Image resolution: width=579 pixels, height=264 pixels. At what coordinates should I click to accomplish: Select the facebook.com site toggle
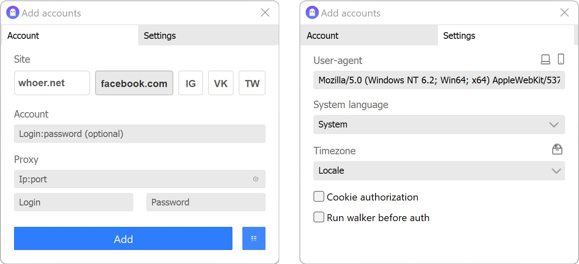pos(134,83)
